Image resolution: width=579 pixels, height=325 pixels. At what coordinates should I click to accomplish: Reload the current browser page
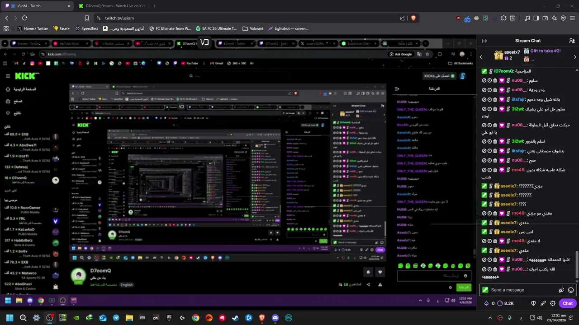click(24, 18)
